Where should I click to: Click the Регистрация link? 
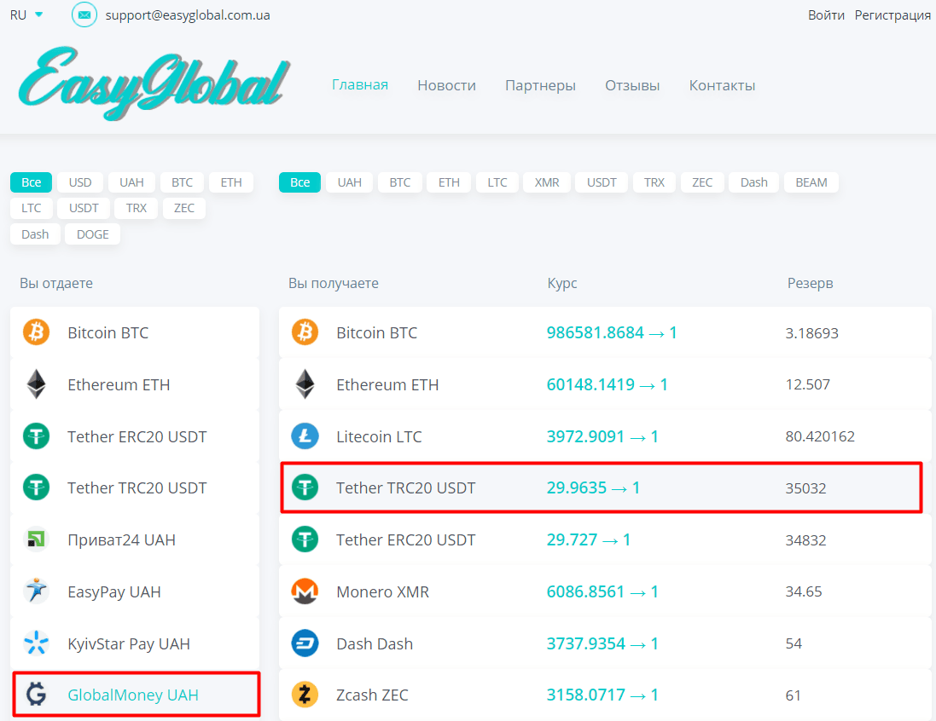[x=892, y=14]
